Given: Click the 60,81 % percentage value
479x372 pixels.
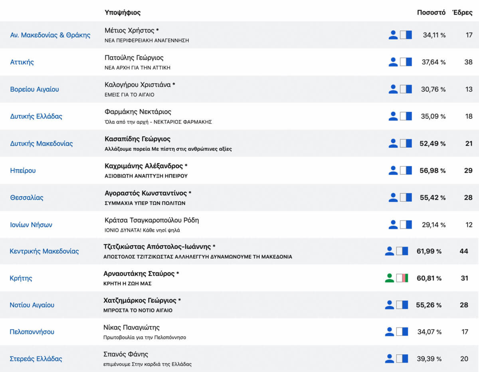Looking at the screenshot, I should click(x=429, y=279).
